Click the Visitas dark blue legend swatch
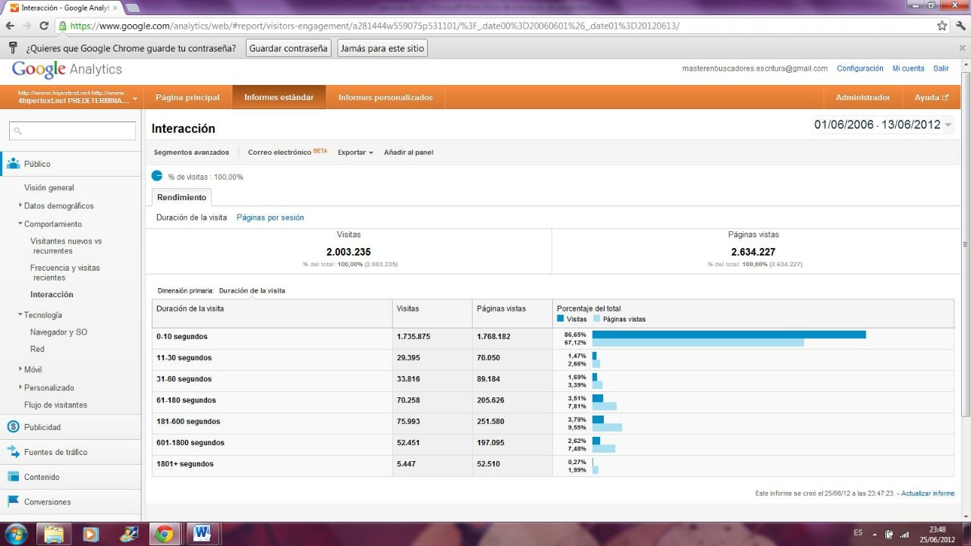This screenshot has width=971, height=546. [x=561, y=319]
